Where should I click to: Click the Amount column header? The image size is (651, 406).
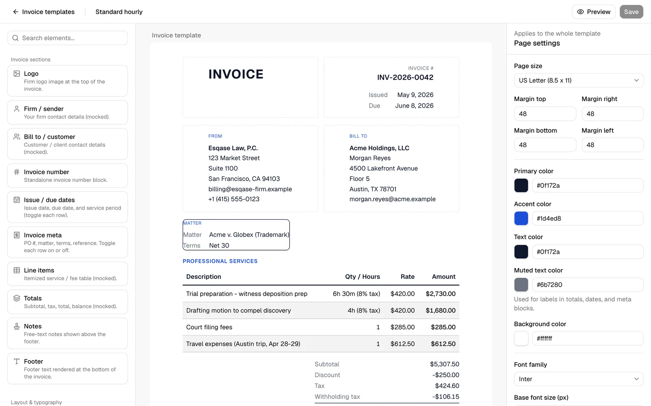tap(443, 276)
